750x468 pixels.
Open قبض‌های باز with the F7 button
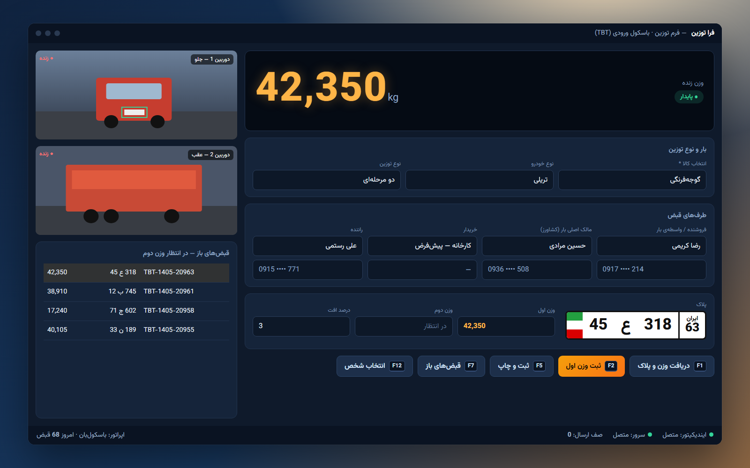pos(451,366)
